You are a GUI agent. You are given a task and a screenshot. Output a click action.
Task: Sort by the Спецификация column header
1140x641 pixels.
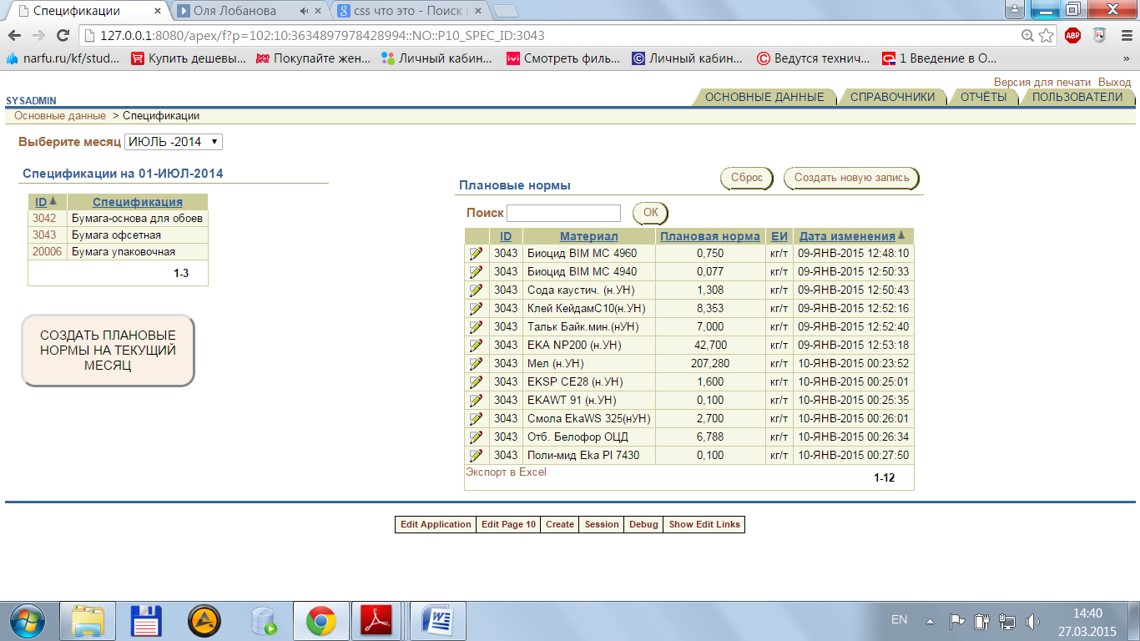(x=138, y=202)
